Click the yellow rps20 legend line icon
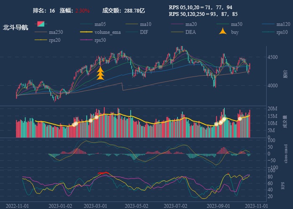Viewport: 293px width, 209px height. coord(41,40)
